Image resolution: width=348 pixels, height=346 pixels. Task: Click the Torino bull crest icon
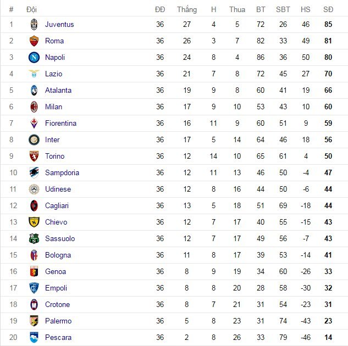click(34, 156)
